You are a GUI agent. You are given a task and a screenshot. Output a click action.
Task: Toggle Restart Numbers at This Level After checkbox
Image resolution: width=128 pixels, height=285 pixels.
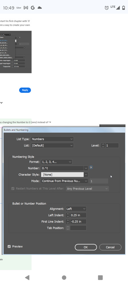coord(13,189)
